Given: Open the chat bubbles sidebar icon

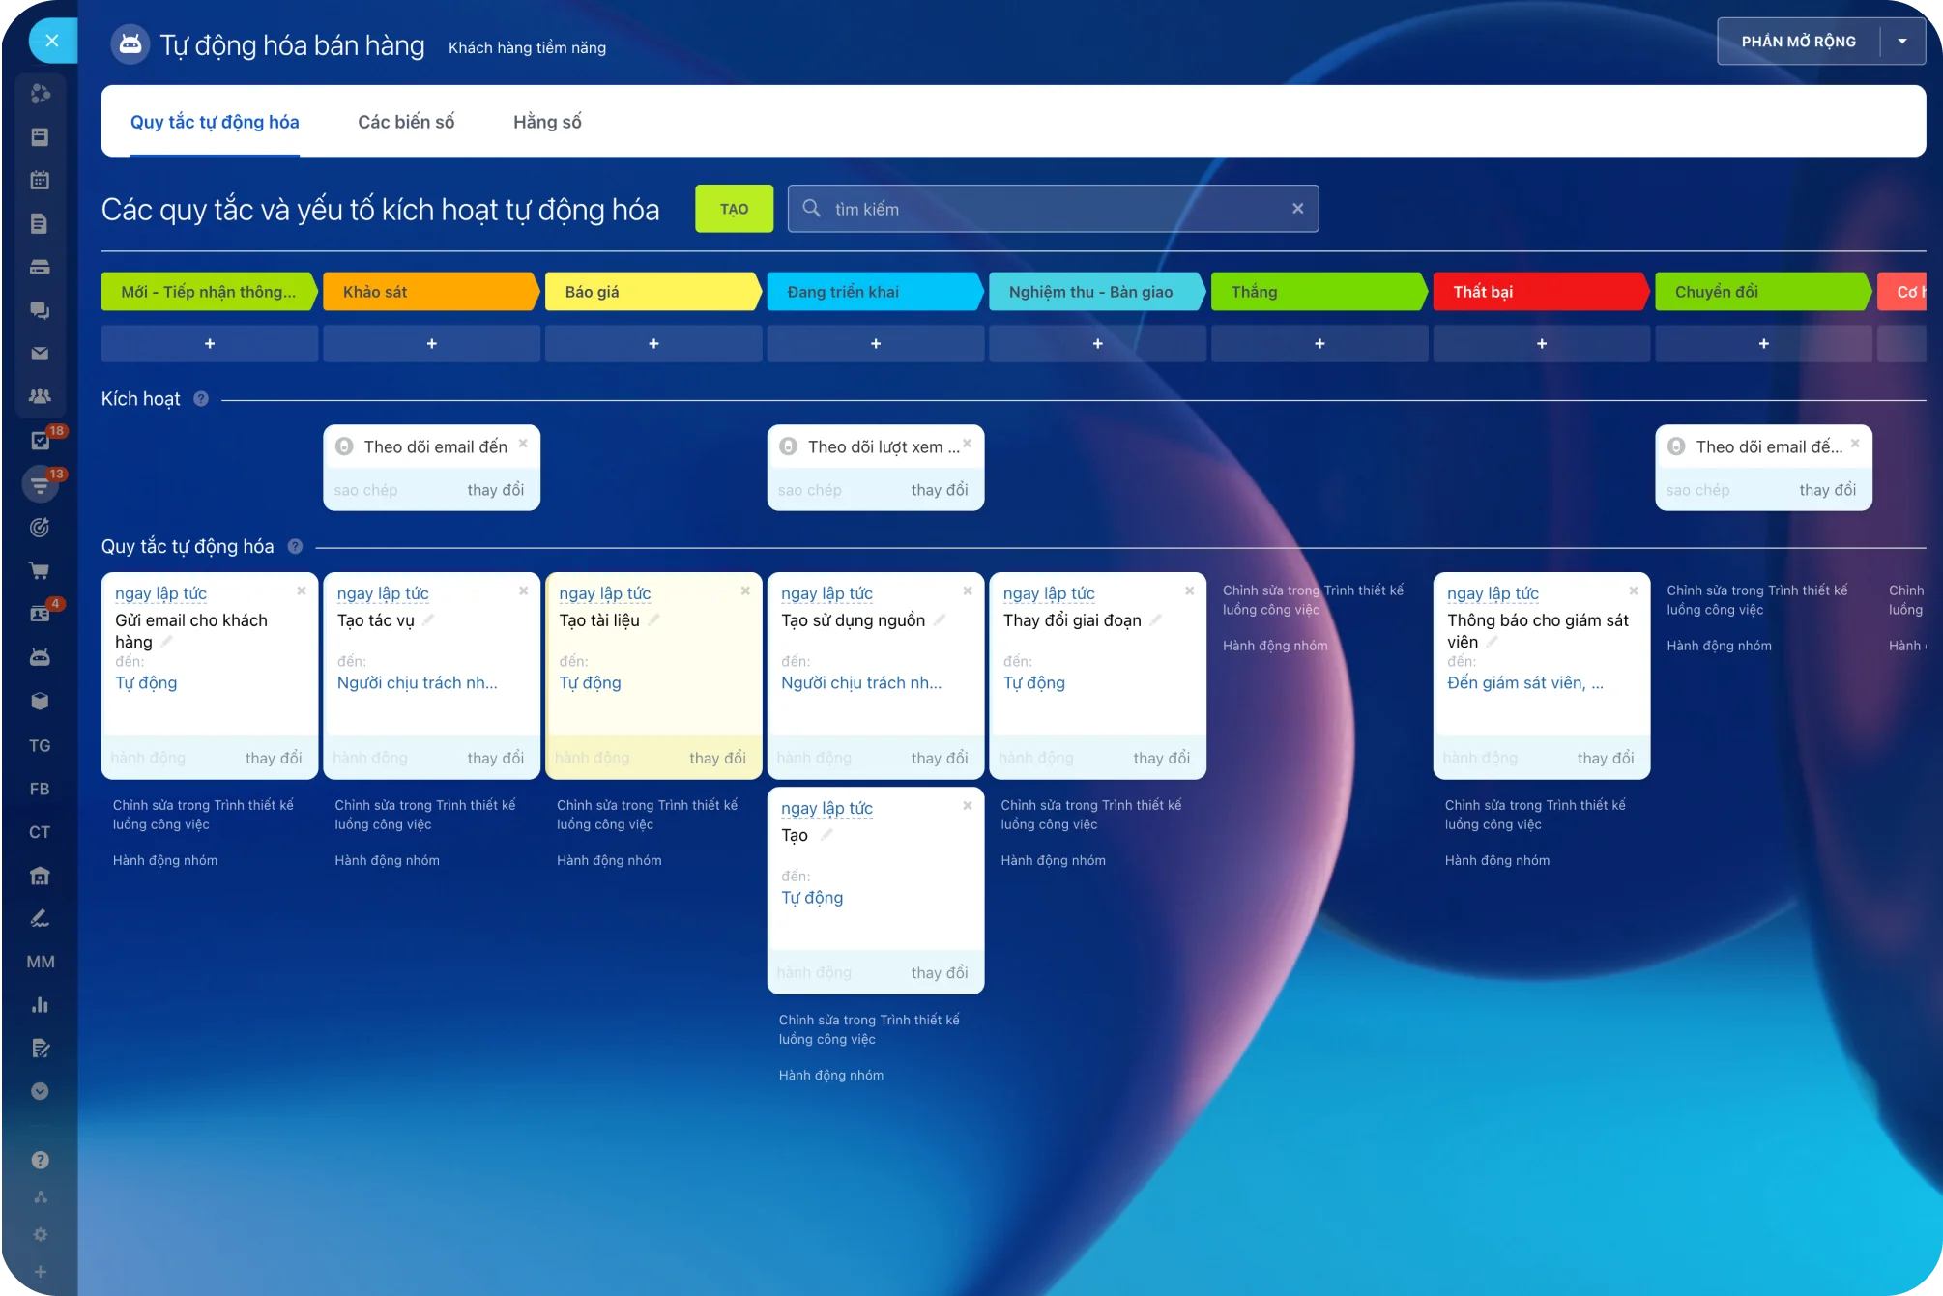Looking at the screenshot, I should click(x=40, y=310).
